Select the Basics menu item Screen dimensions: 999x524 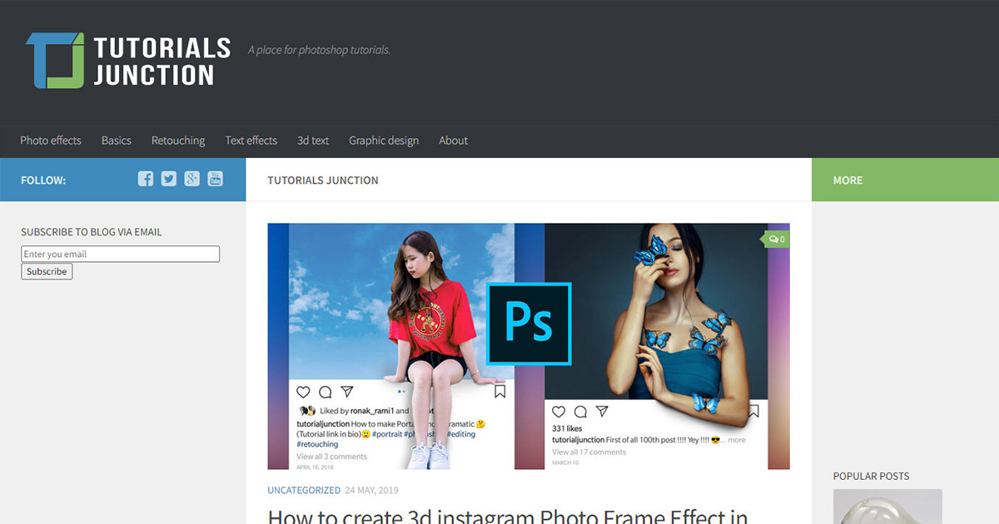tap(116, 140)
